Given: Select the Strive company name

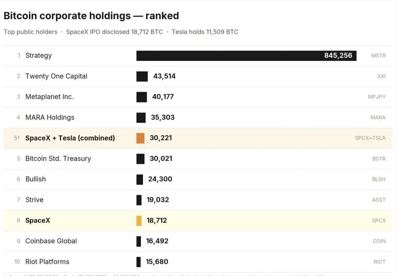Looking at the screenshot, I should point(34,200).
